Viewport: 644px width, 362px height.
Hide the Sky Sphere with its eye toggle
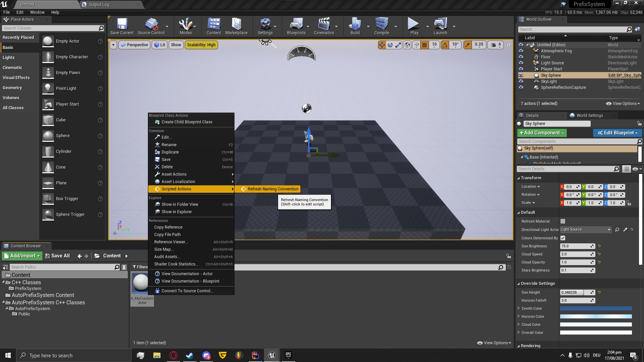[521, 75]
